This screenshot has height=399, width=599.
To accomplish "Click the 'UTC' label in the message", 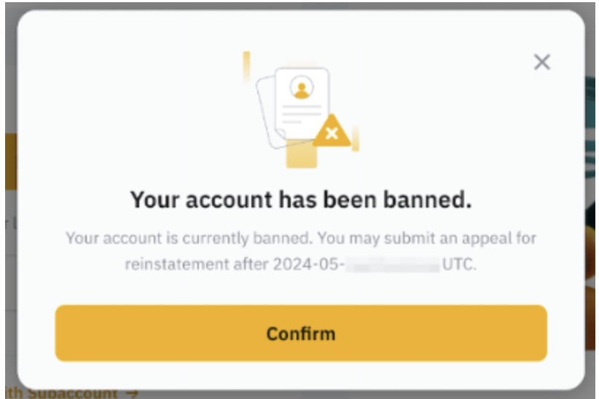I will (459, 264).
